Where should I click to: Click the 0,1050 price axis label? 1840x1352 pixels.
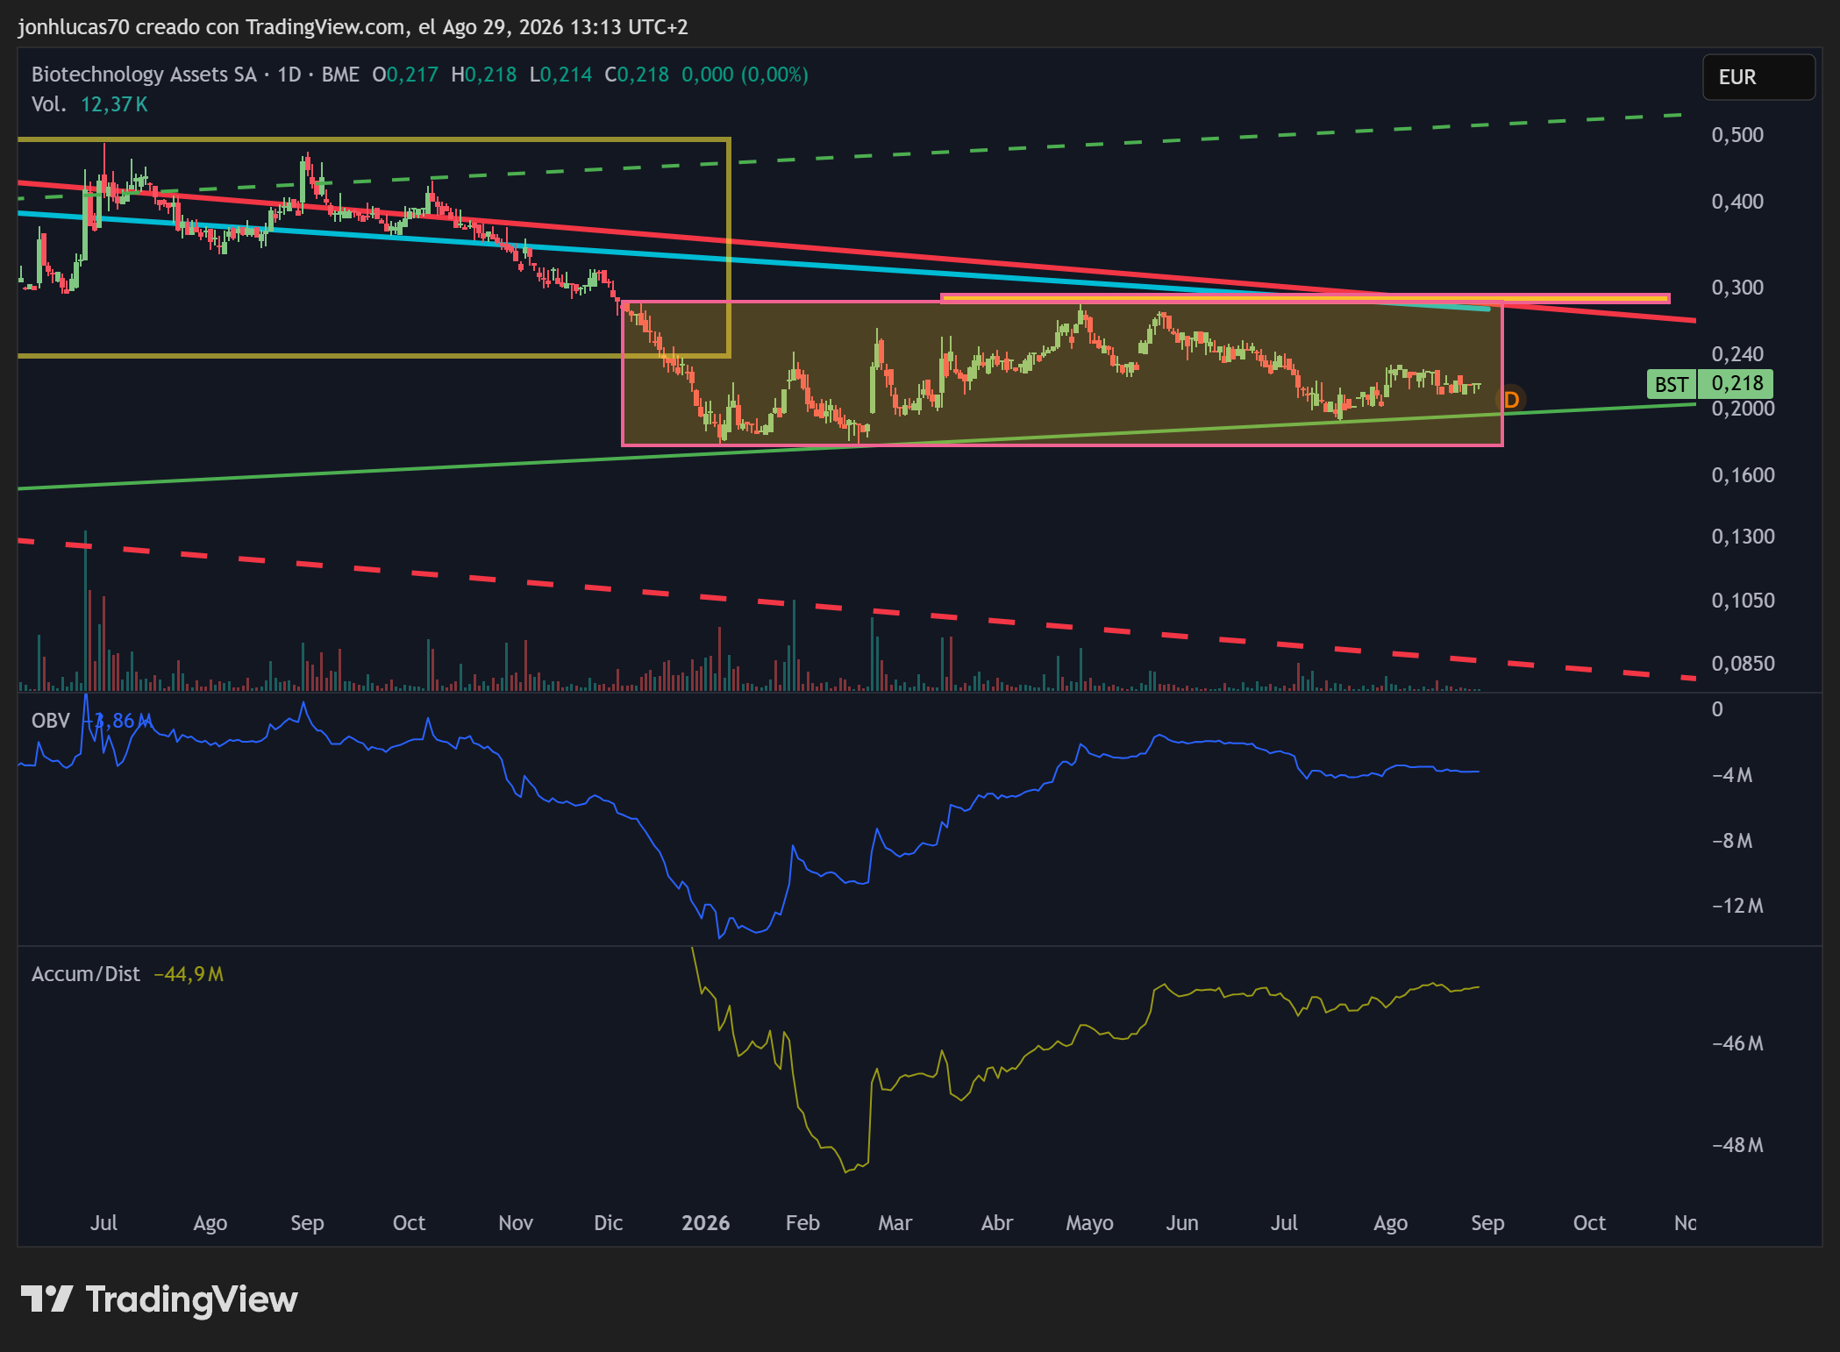click(x=1743, y=601)
